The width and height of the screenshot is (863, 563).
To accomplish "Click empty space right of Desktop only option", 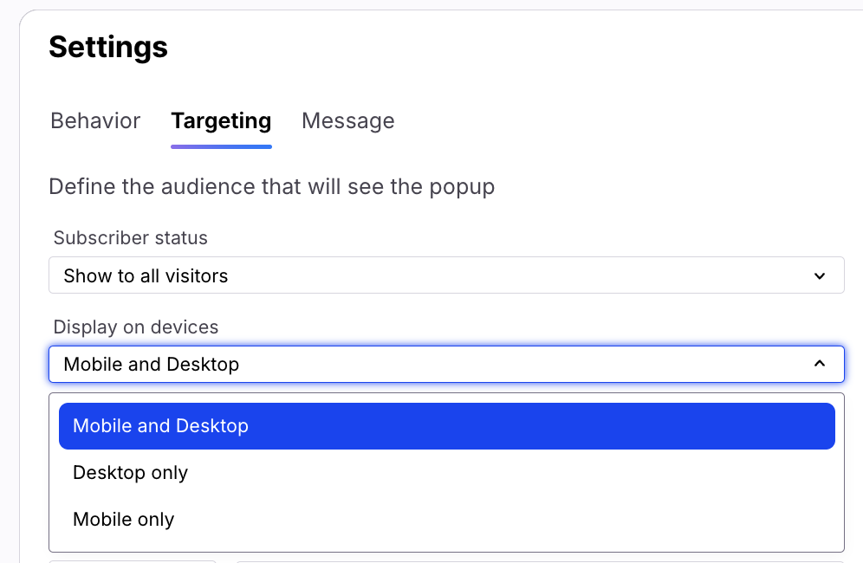I will (520, 473).
